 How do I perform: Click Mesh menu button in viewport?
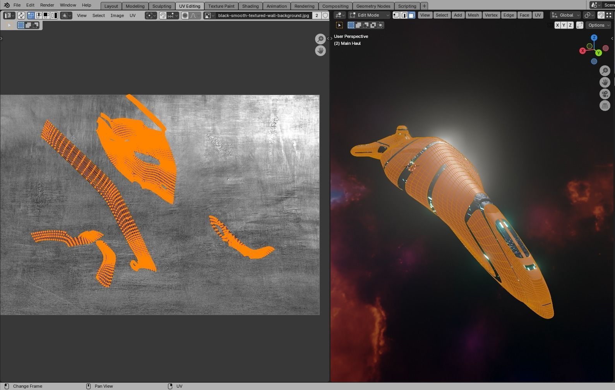coord(473,15)
